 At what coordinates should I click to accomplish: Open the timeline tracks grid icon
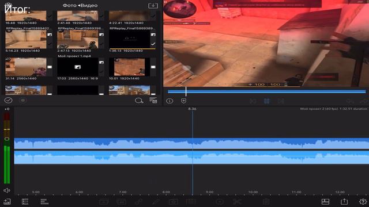[44, 202]
